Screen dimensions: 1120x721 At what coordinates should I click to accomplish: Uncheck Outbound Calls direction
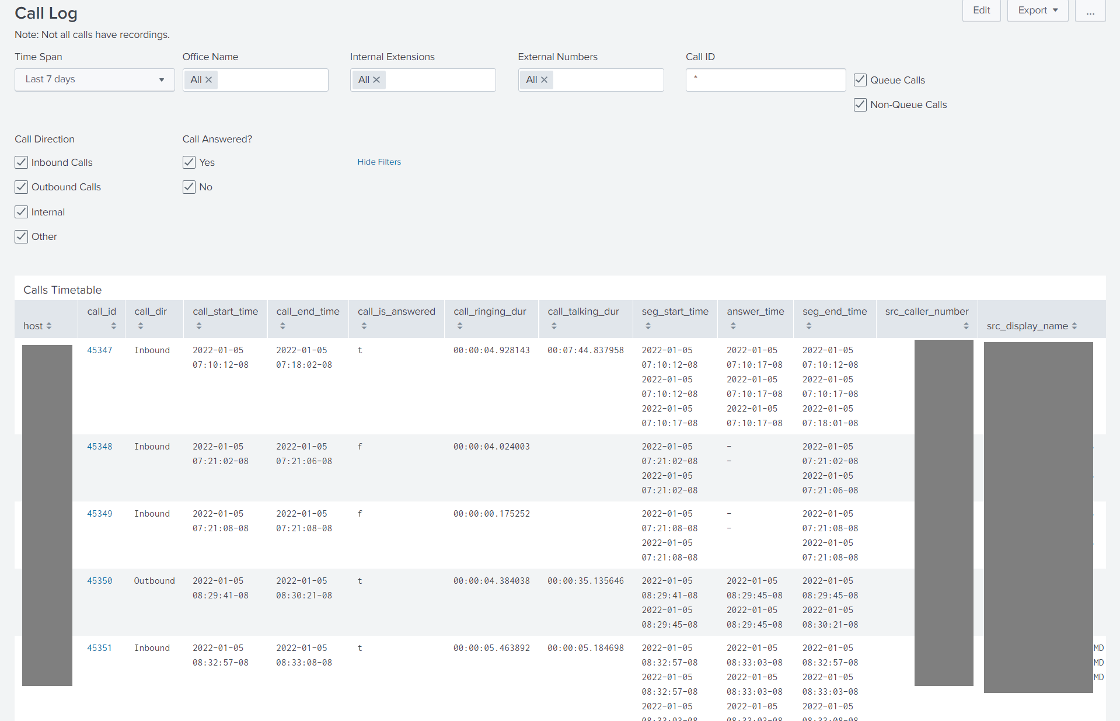coord(21,187)
